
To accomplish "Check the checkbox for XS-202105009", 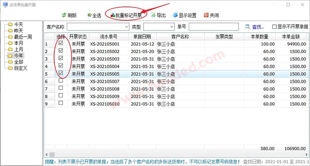I will 61,96.
